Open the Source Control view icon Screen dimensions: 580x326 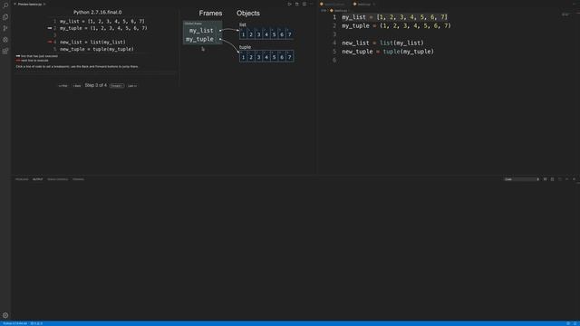5,28
